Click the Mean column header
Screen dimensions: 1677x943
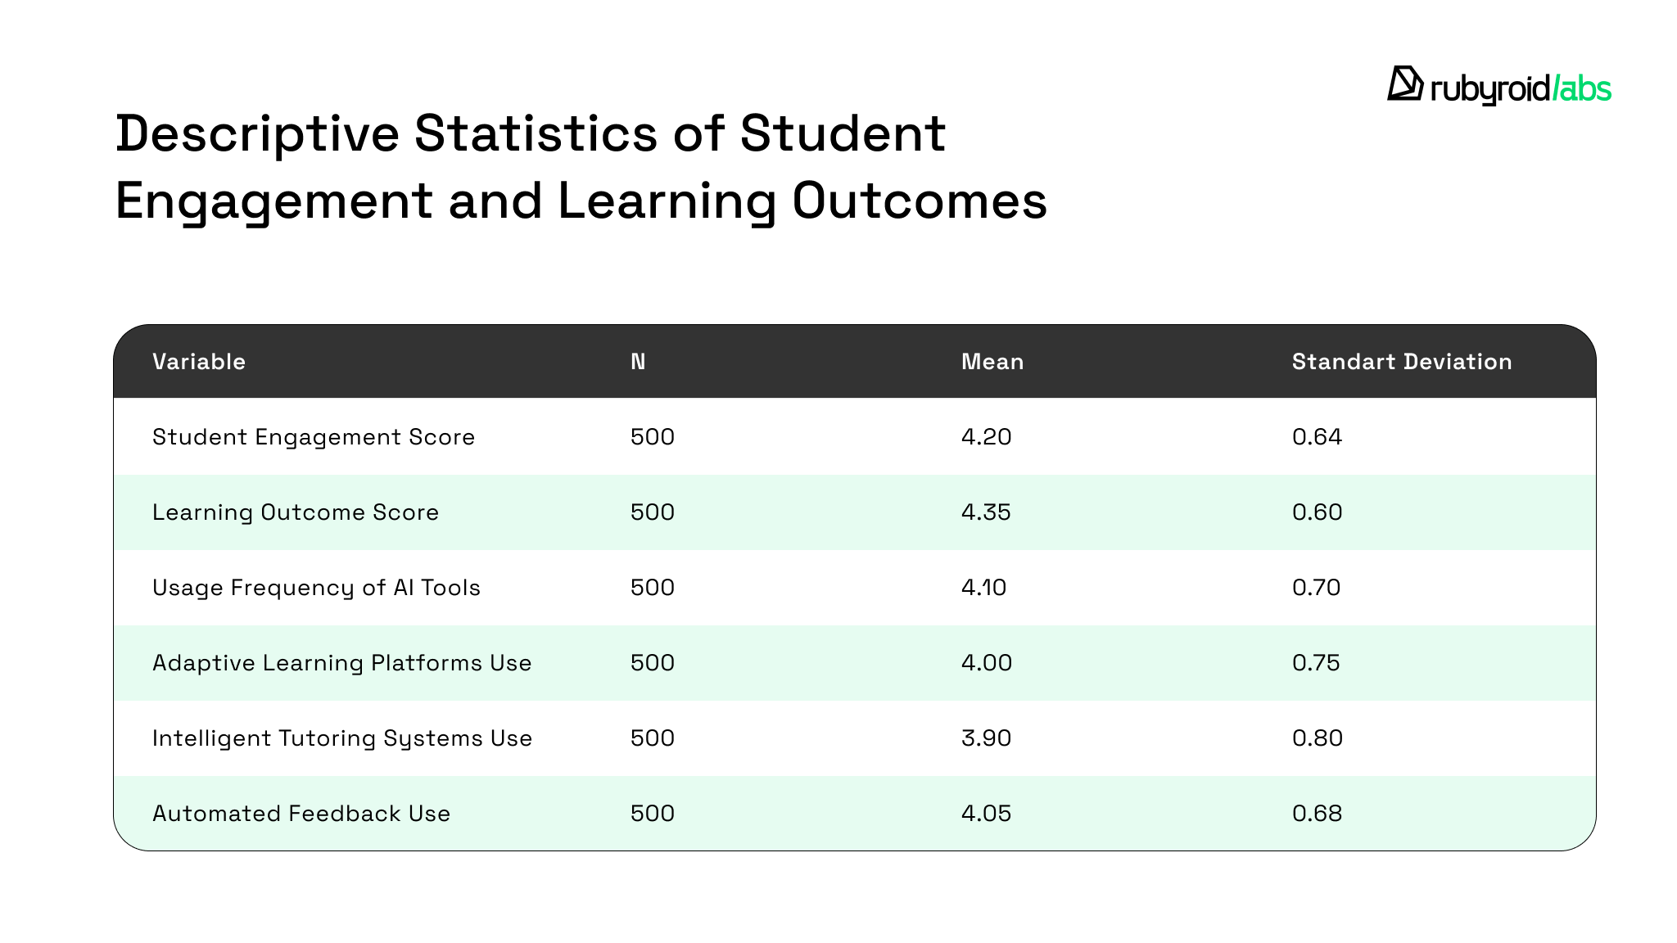[x=992, y=362]
